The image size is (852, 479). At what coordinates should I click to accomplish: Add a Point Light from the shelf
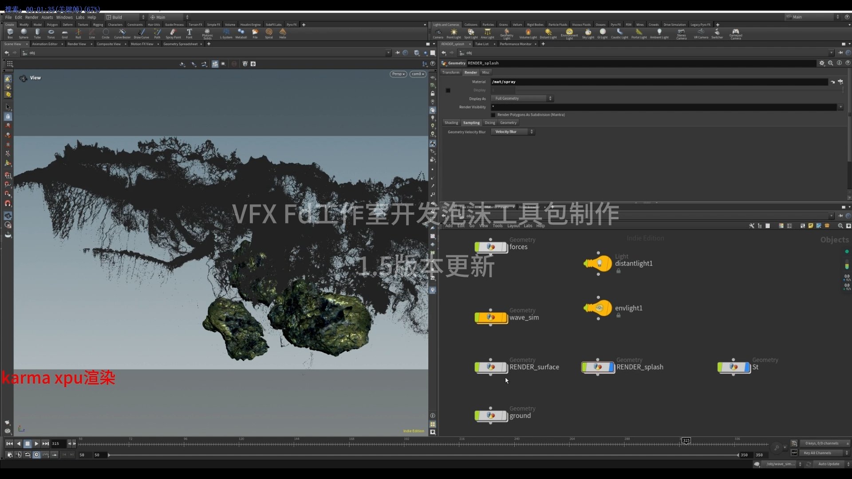click(454, 33)
